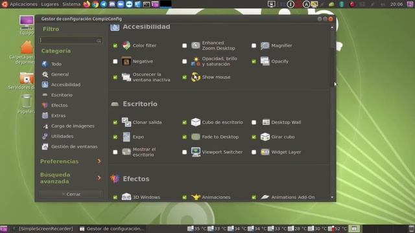Open the Expo plugin icon
Screen dimensions: 415x233
[126, 137]
